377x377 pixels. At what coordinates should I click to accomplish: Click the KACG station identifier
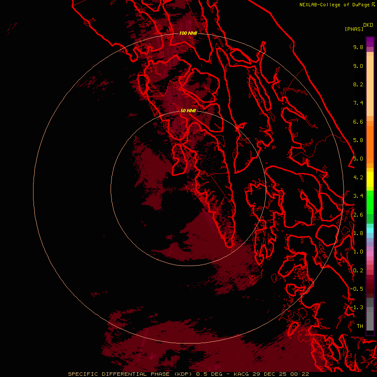(x=242, y=374)
